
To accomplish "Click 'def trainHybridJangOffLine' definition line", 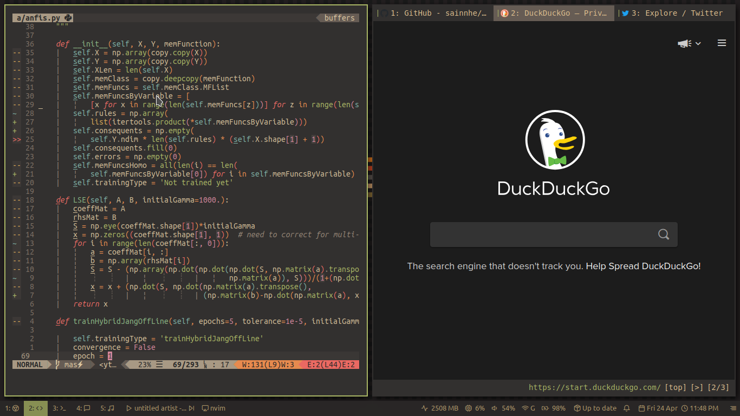I will click(x=207, y=321).
